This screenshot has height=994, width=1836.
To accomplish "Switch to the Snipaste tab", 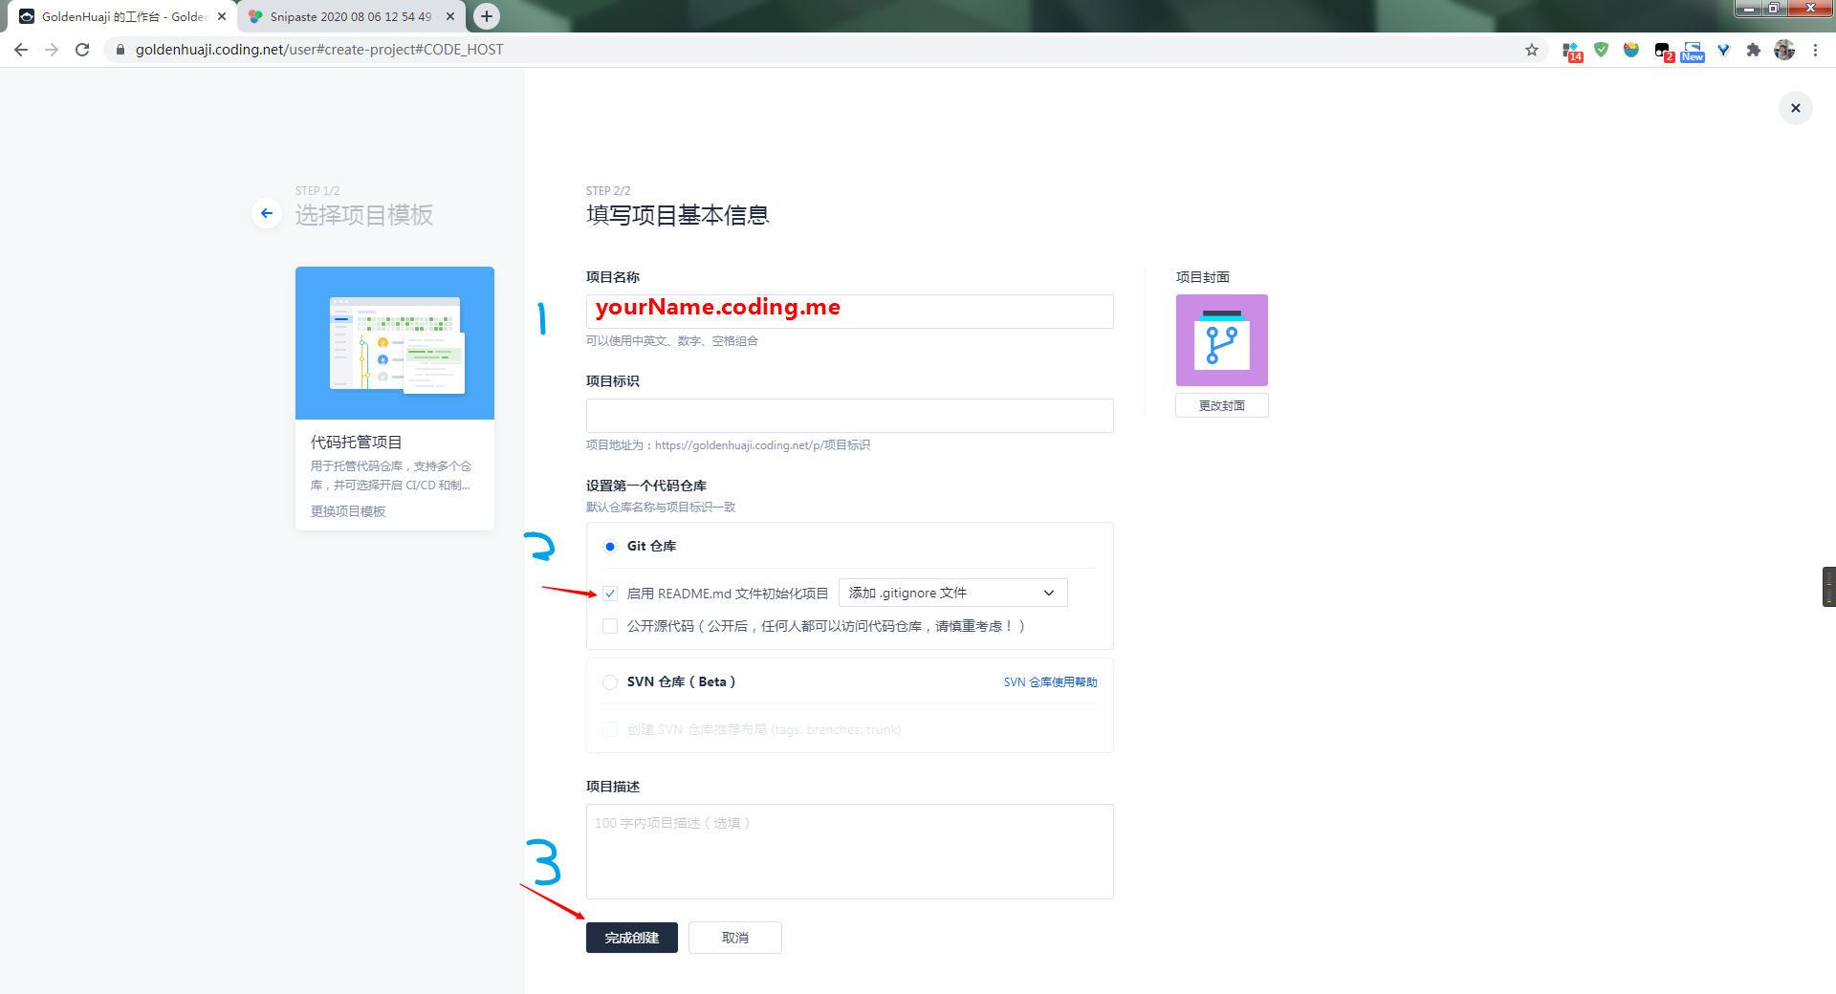I will pyautogui.click(x=350, y=16).
